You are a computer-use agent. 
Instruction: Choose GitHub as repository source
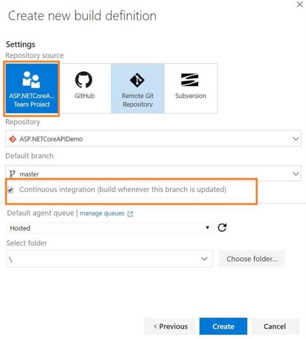pos(84,88)
